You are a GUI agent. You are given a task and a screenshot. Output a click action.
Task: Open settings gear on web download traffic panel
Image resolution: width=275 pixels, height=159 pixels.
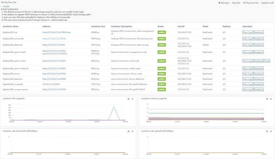pos(128,131)
